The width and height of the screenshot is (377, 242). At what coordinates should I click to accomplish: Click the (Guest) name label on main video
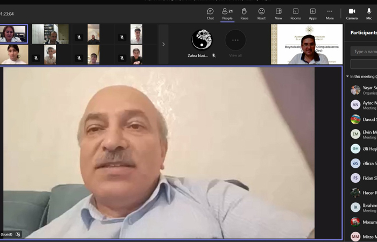[6, 234]
